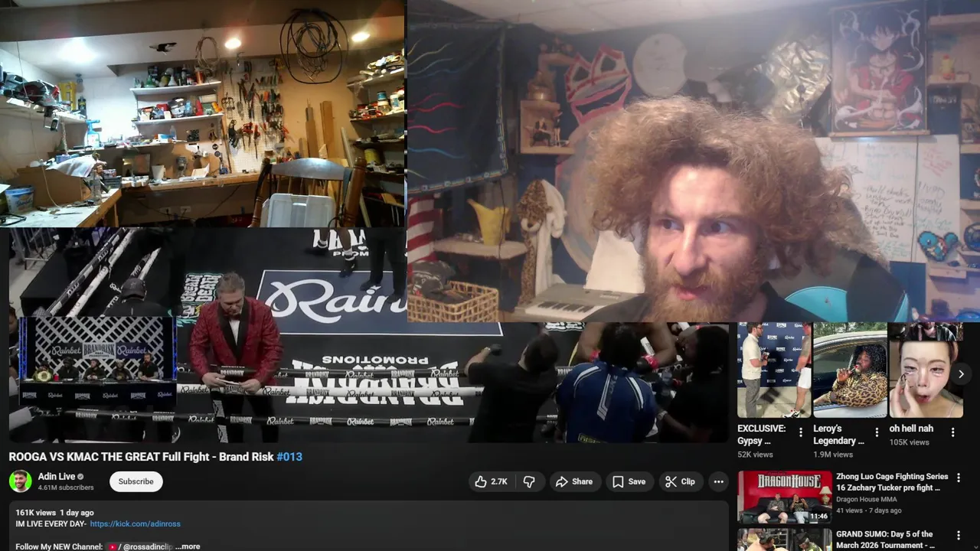
Task: Open the GRAND SUMO Day 5 thumbnail
Action: click(784, 540)
